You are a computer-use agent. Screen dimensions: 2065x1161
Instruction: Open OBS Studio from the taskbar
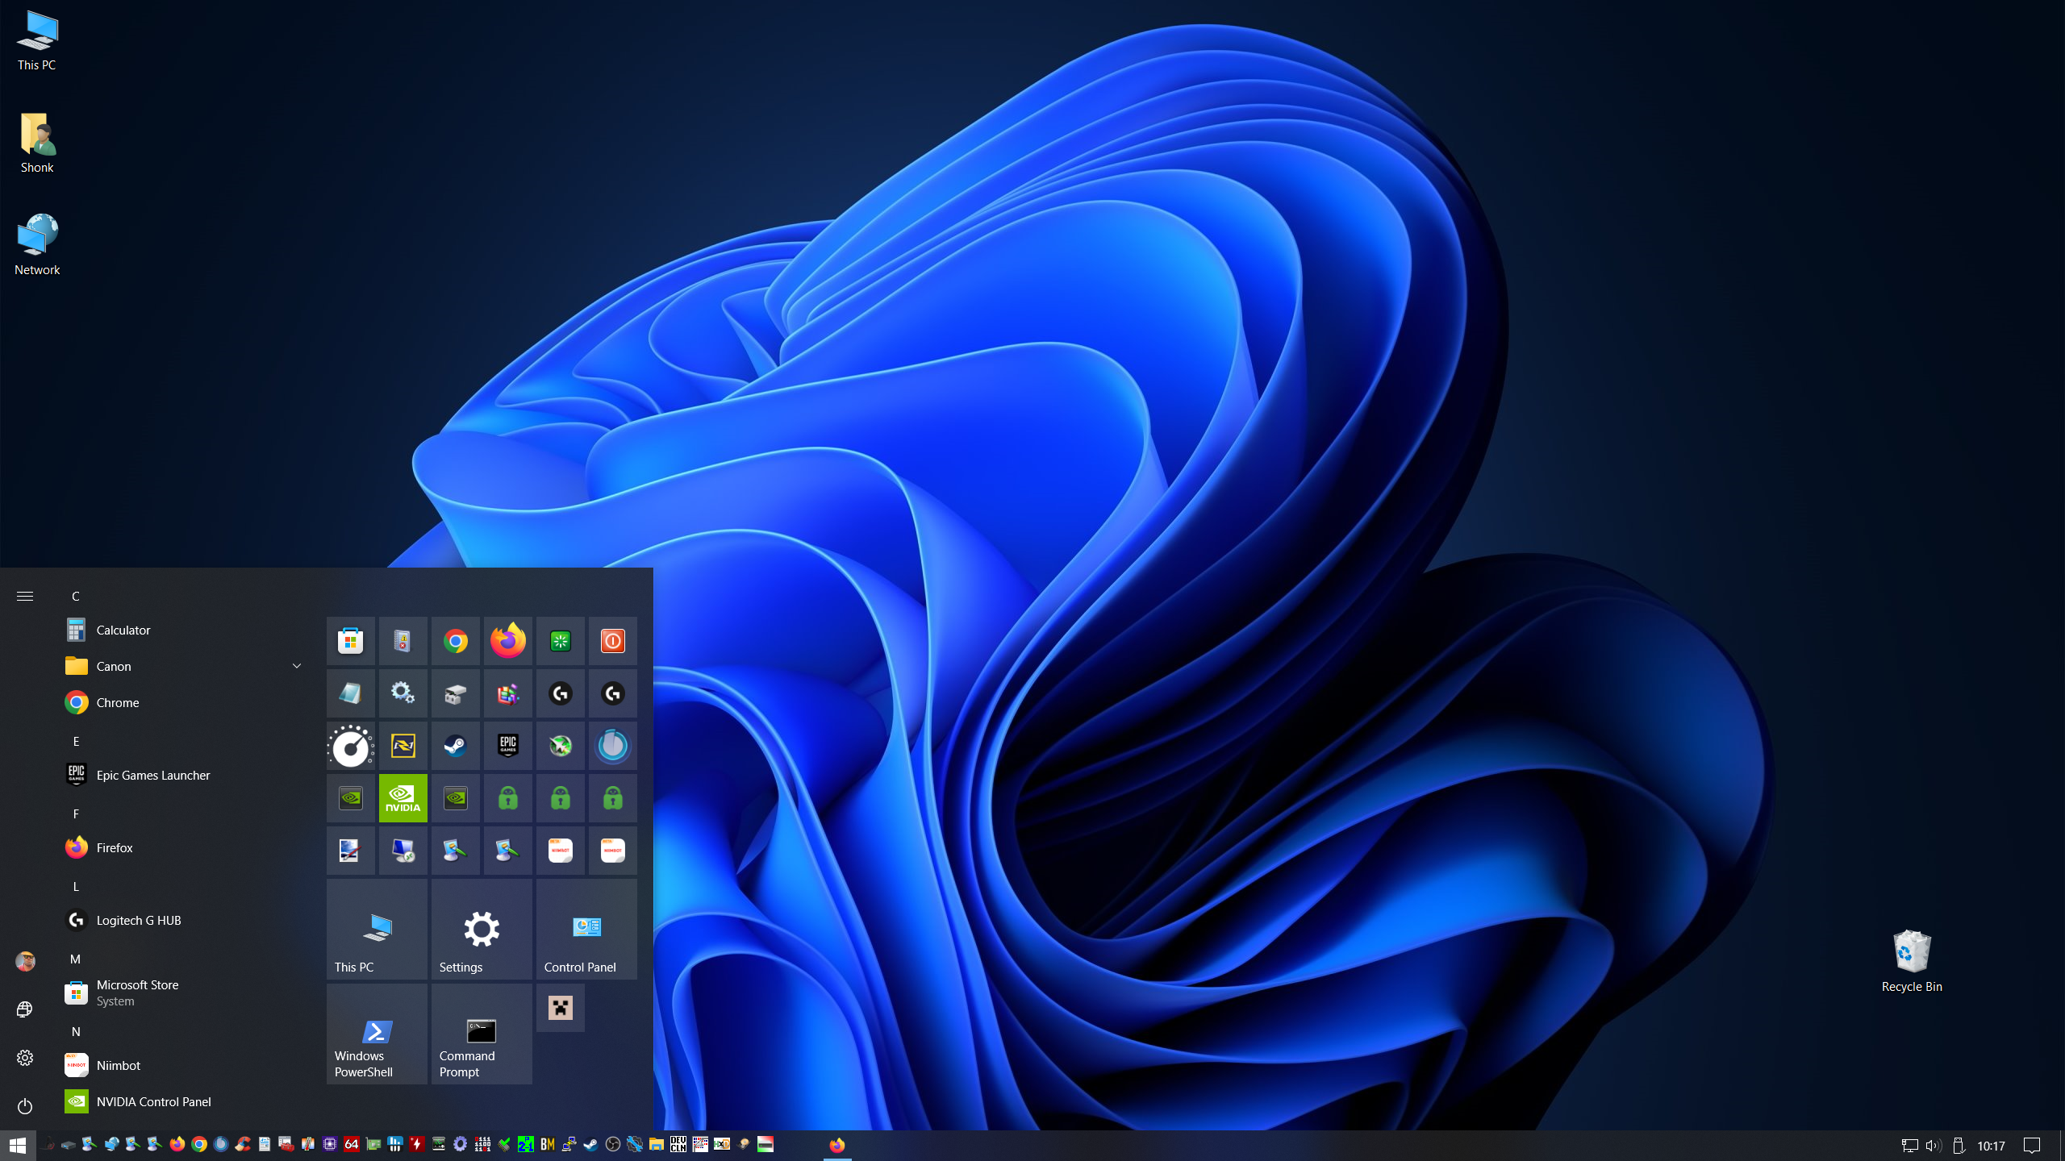(613, 1144)
